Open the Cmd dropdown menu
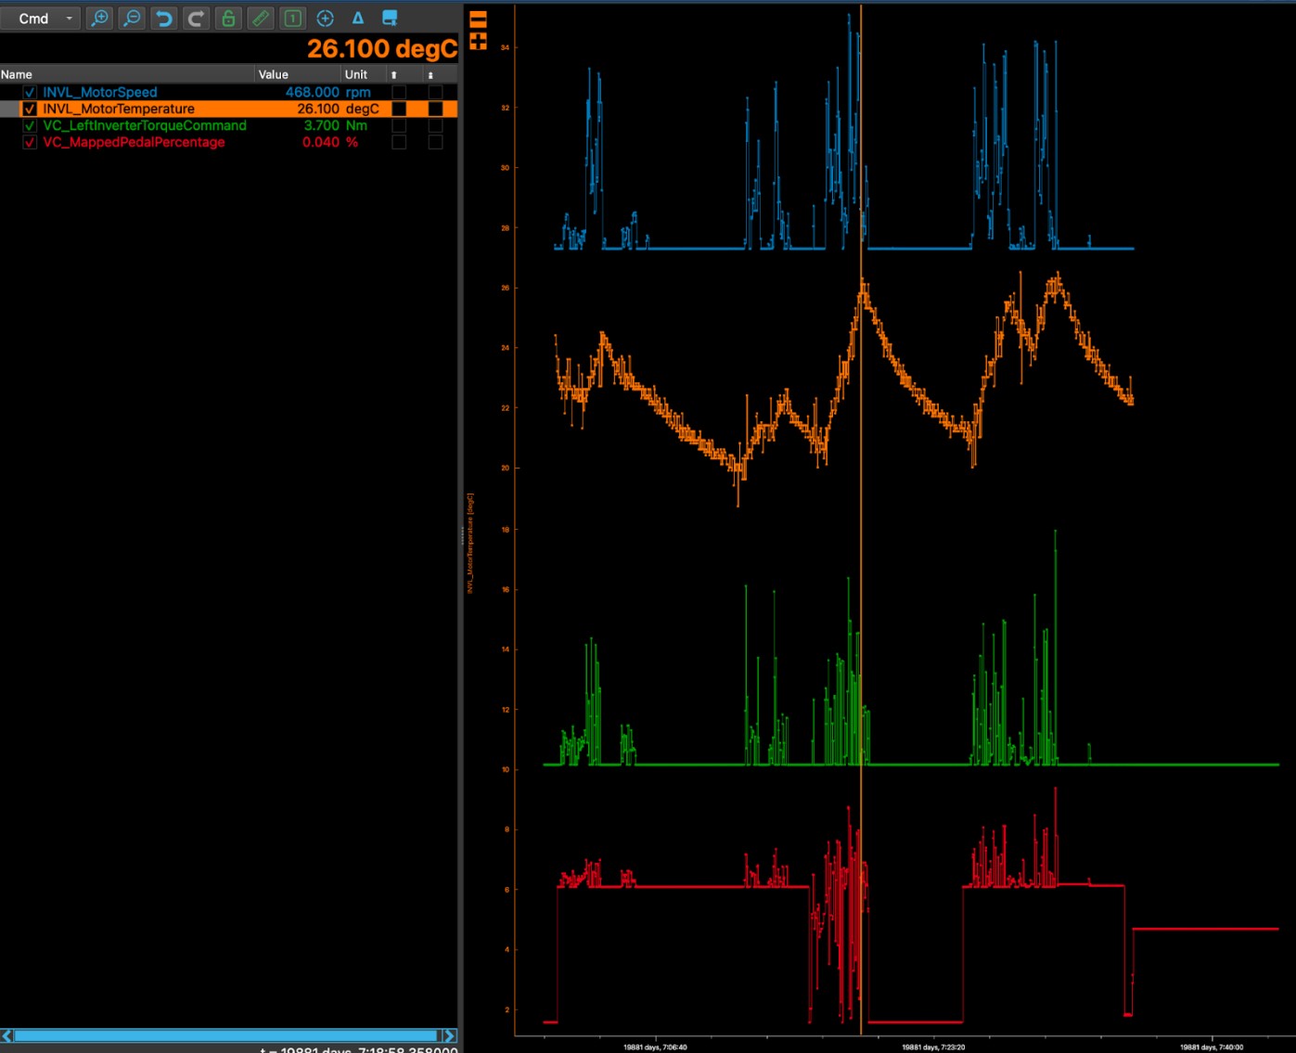This screenshot has height=1053, width=1296. pos(40,19)
